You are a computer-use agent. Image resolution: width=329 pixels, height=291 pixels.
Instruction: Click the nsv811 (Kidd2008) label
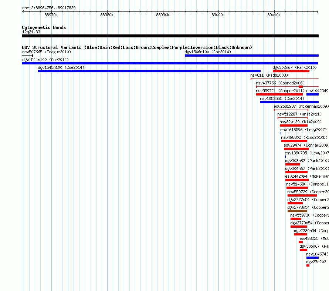(269, 75)
